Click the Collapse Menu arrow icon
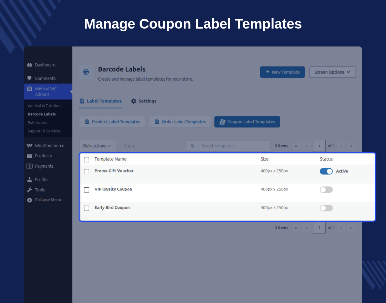Screen dimensions: 386x303 coord(30,200)
